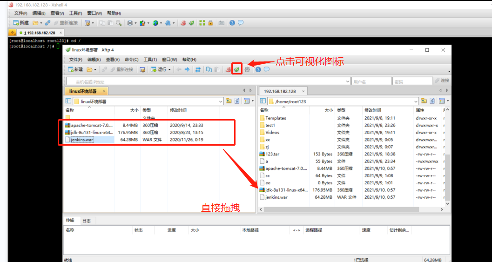Click the 密码 input field
This screenshot has height=262, width=492.
coord(412,81)
